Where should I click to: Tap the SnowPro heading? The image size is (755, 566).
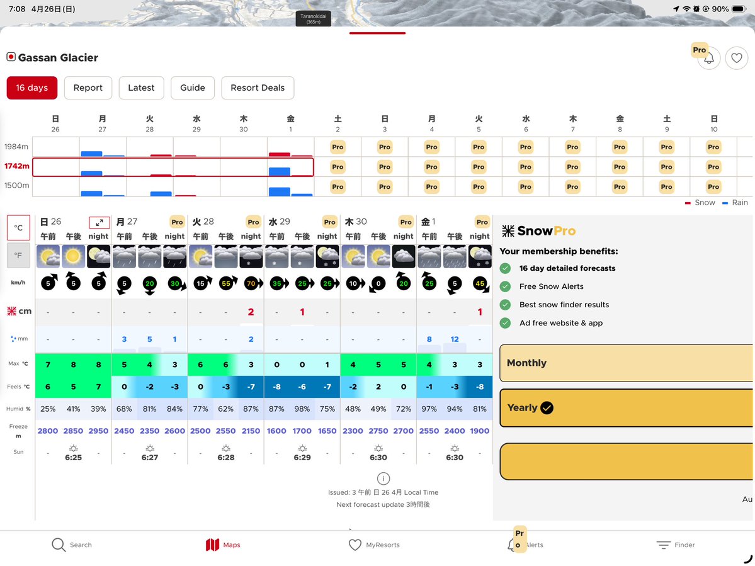[539, 230]
